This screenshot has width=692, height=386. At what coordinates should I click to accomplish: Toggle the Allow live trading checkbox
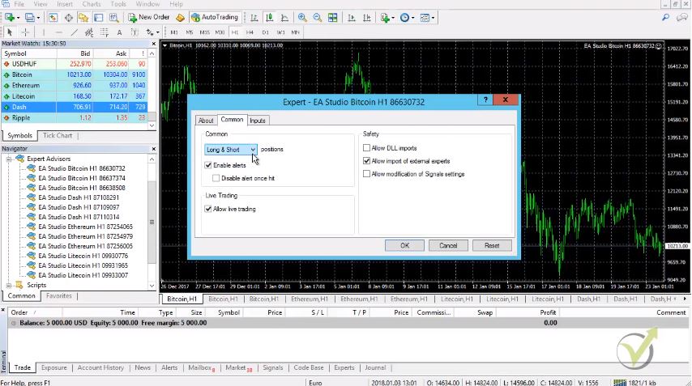[209, 209]
